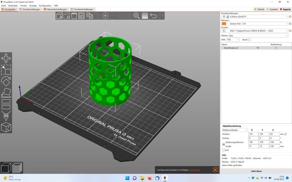Open the Bearbeiten menu
The image size is (292, 182).
pyautogui.click(x=13, y=5)
